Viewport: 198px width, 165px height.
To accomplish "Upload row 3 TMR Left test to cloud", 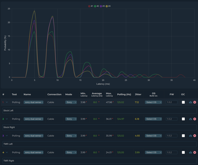I will point(191,136).
